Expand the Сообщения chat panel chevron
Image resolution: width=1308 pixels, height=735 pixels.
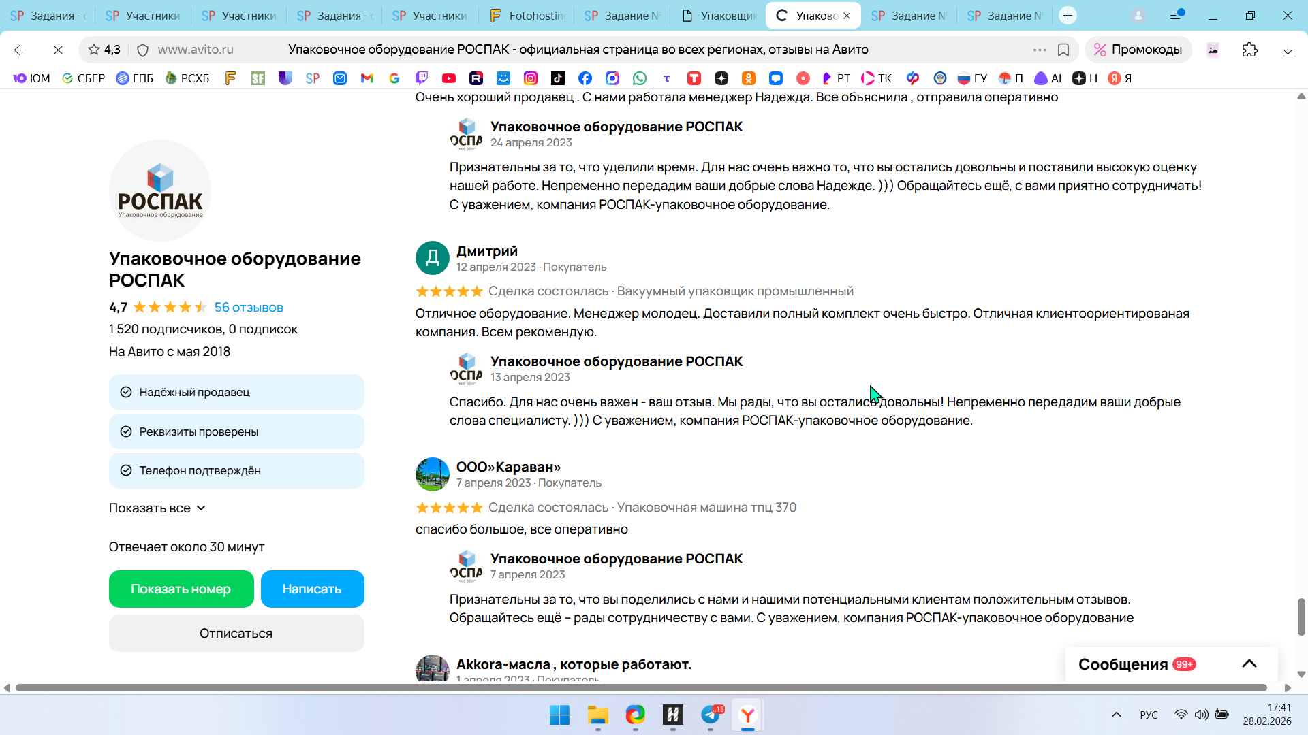pyautogui.click(x=1249, y=664)
